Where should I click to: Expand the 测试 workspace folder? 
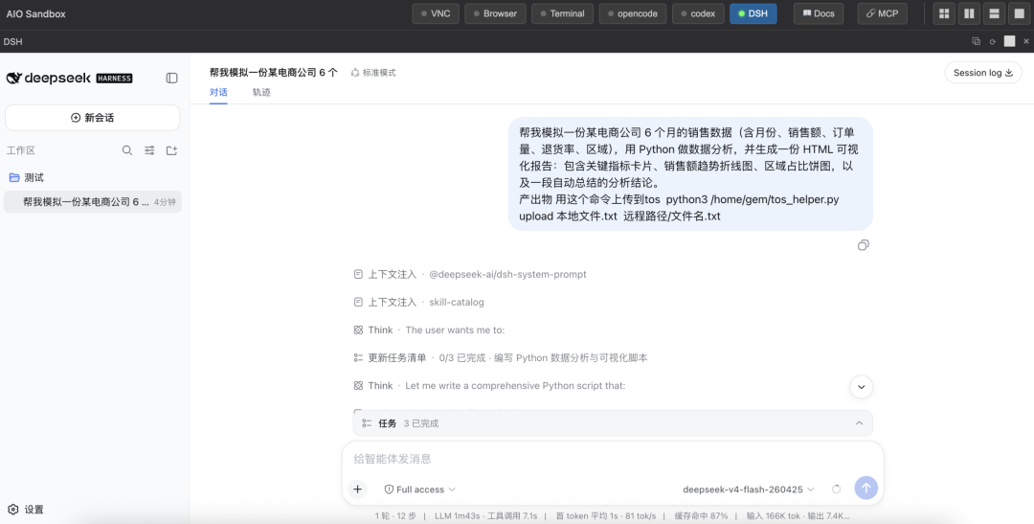pyautogui.click(x=92, y=177)
